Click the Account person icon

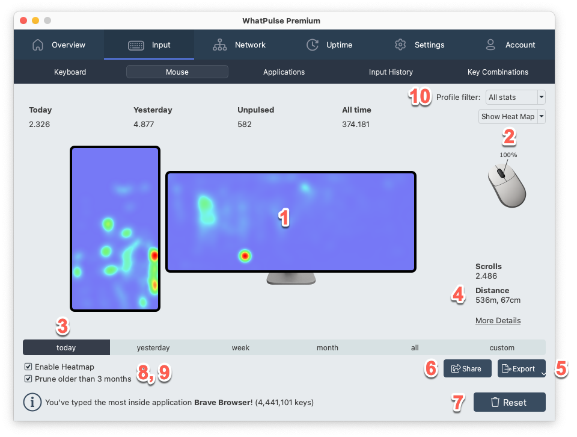(x=491, y=45)
